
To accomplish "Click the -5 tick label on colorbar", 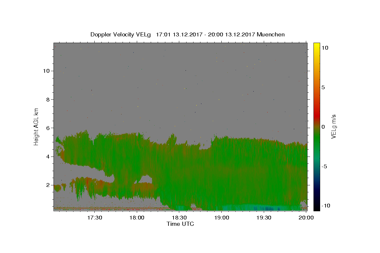I will (325, 166).
